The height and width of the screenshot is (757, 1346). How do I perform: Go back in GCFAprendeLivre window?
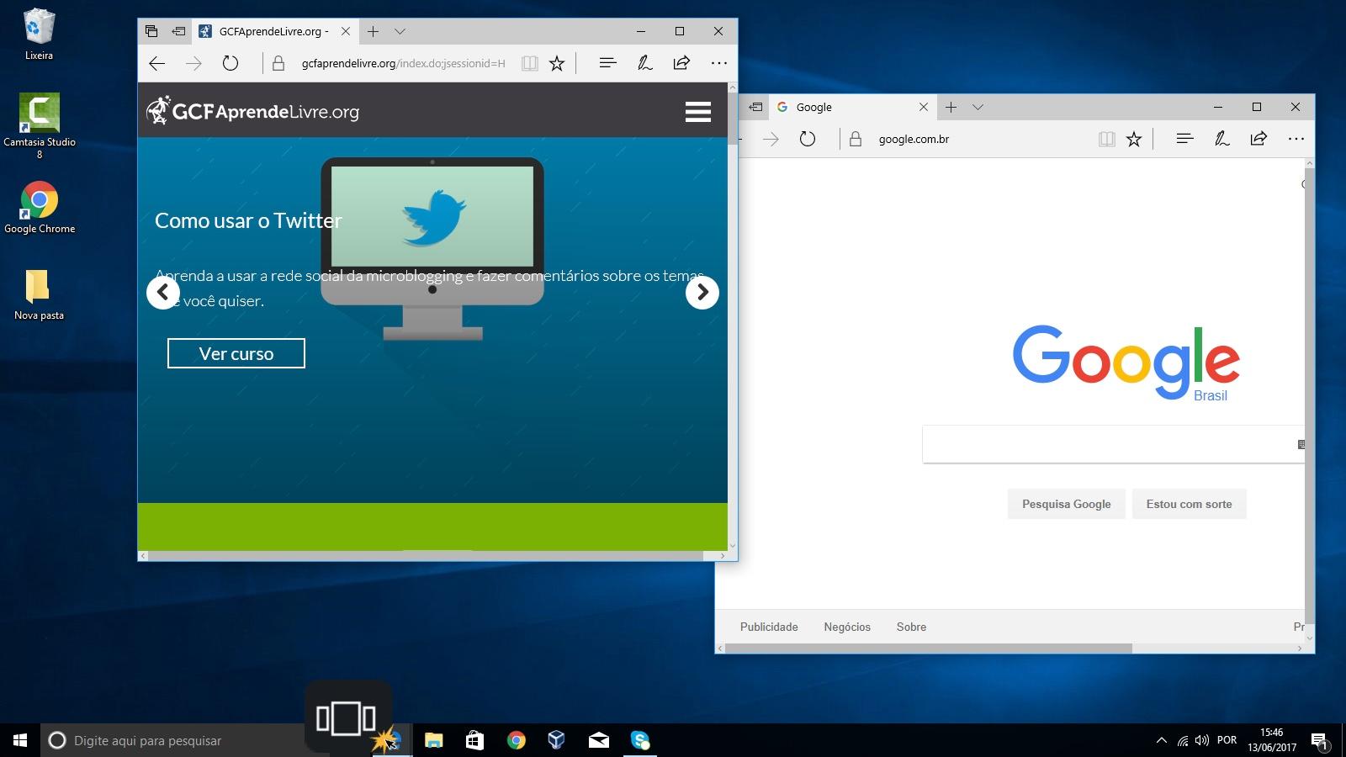157,63
